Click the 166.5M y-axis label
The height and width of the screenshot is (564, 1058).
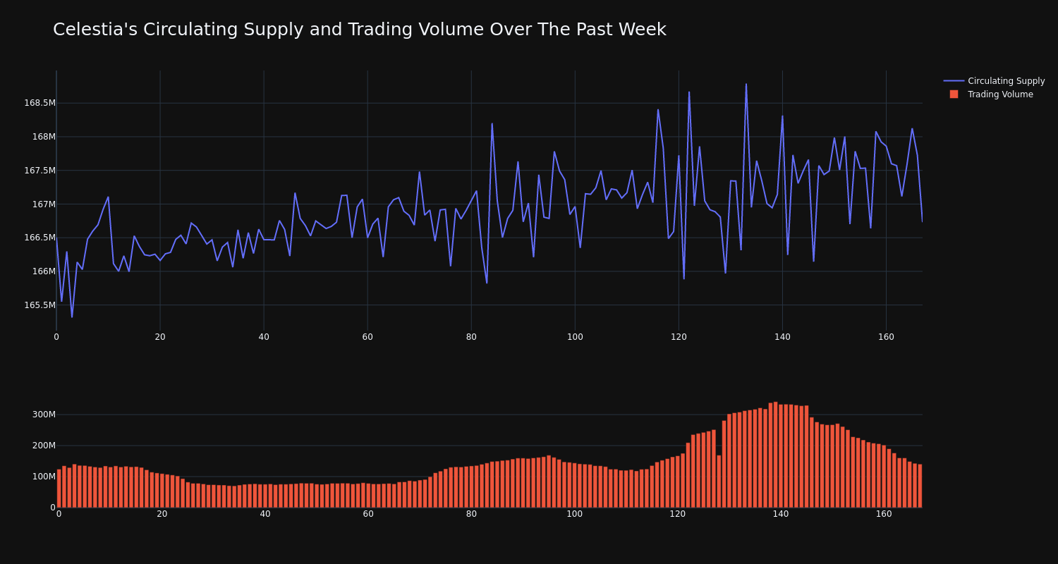(39, 238)
